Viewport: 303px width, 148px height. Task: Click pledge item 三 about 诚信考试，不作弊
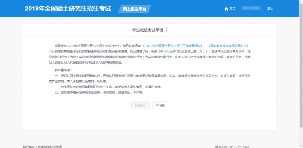pyautogui.click(x=99, y=93)
